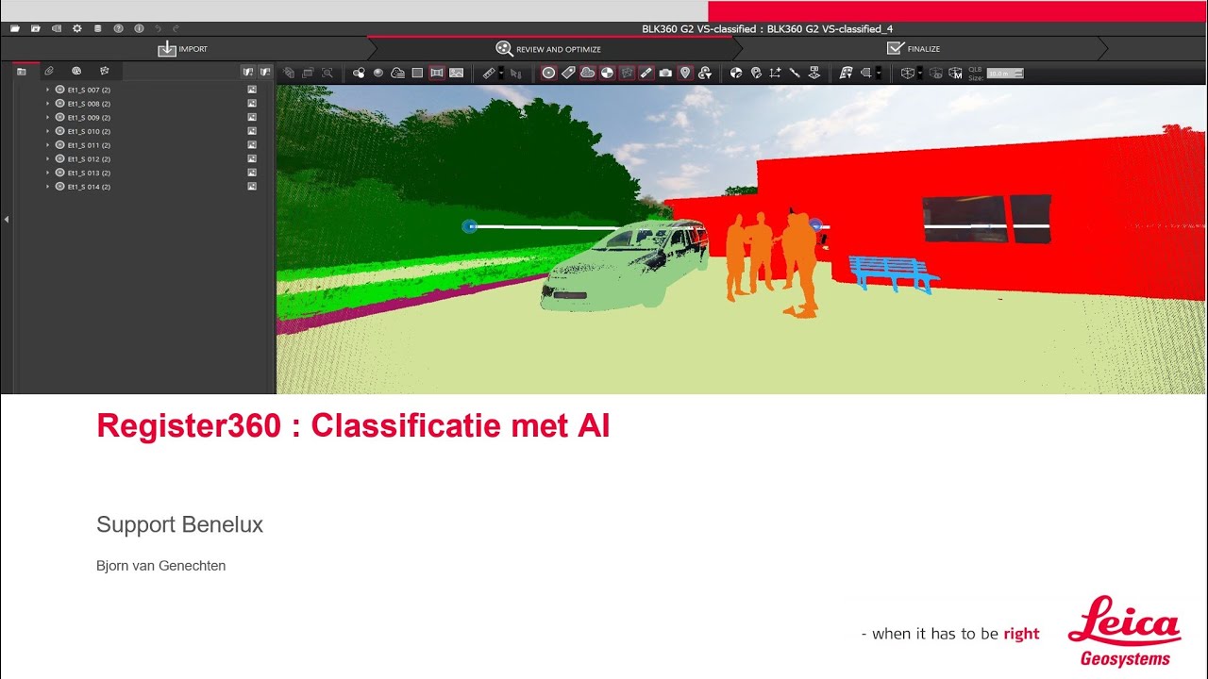
Task: Click the database storage icon in top bar
Action: 97,28
